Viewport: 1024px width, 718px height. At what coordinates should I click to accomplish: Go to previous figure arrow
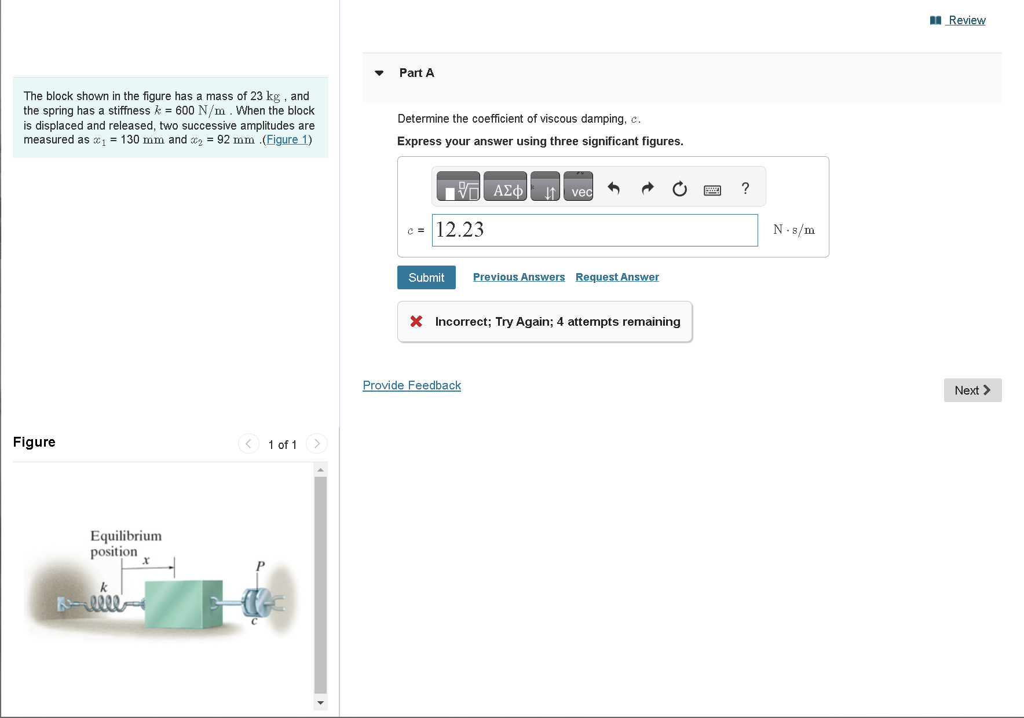coord(248,444)
